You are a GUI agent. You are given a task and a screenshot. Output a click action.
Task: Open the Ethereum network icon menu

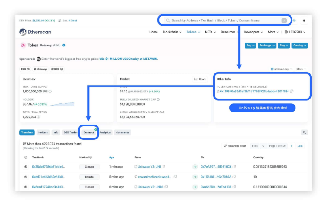point(304,20)
